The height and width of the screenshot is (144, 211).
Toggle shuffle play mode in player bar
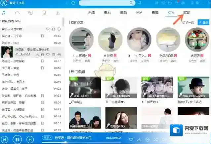click(x=156, y=140)
